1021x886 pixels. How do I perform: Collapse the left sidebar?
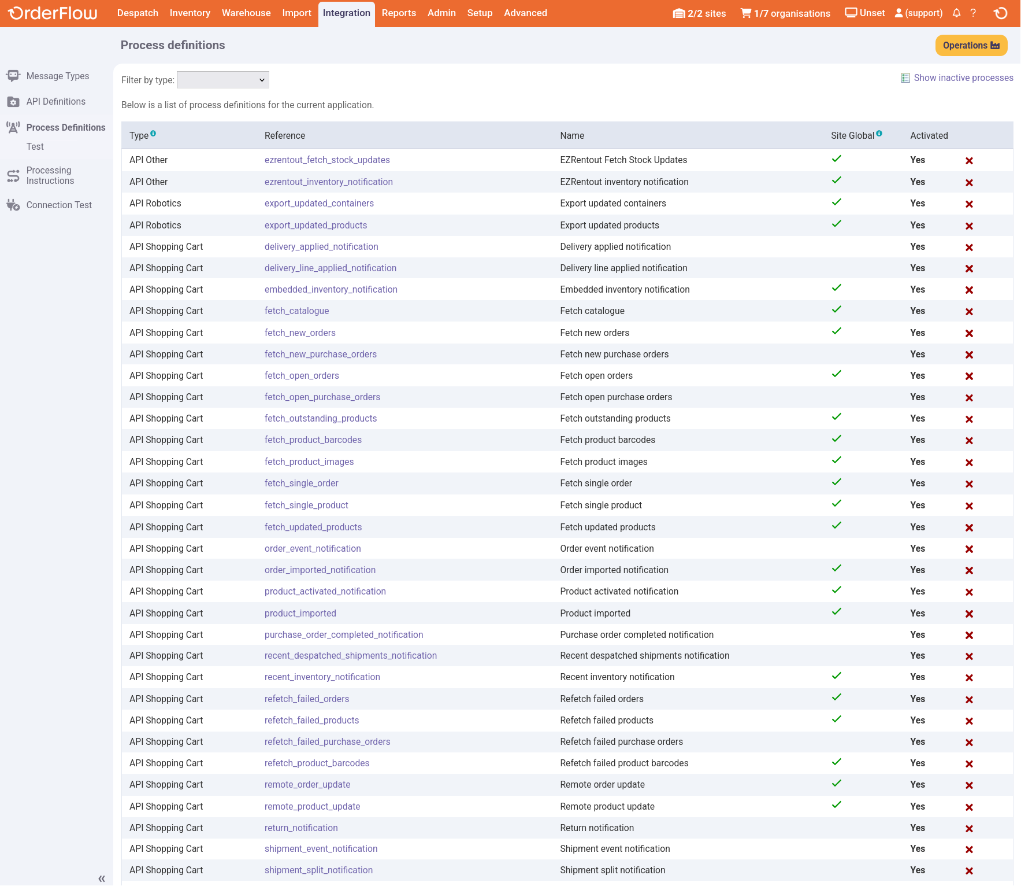pyautogui.click(x=102, y=878)
